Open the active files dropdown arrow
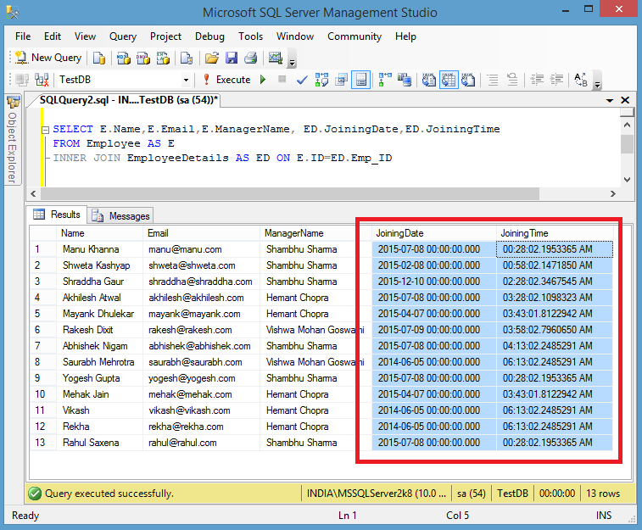 pyautogui.click(x=611, y=100)
